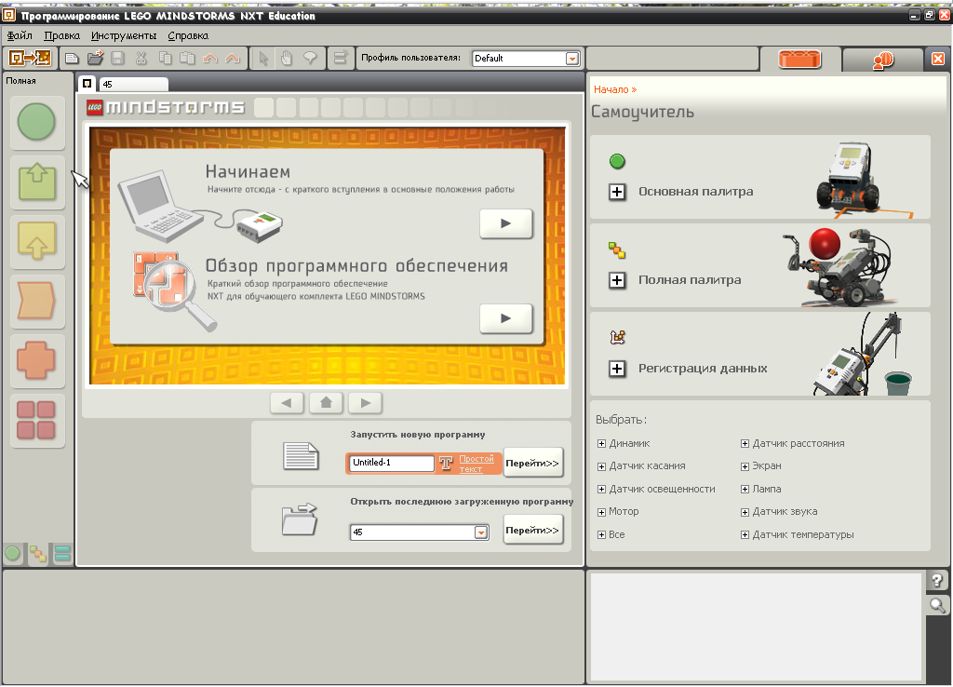Open the Профиль пользователя Default dropdown
Screen dimensions: 953x687
click(x=527, y=59)
